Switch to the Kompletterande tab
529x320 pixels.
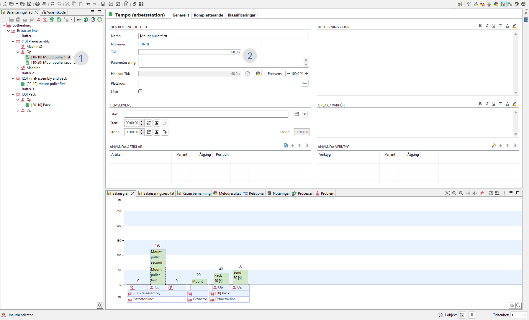[x=208, y=15]
